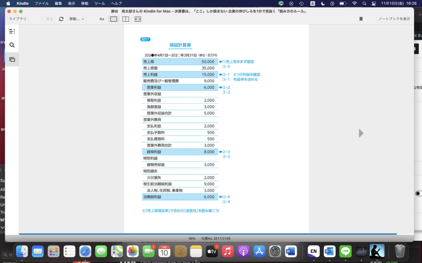422x263 pixels.
Task: Go to next page with the right arrow
Action: pyautogui.click(x=361, y=133)
